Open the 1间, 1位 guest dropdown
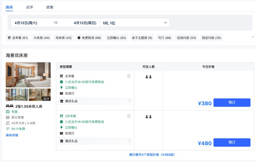This screenshot has width=256, height=162. pyautogui.click(x=135, y=23)
